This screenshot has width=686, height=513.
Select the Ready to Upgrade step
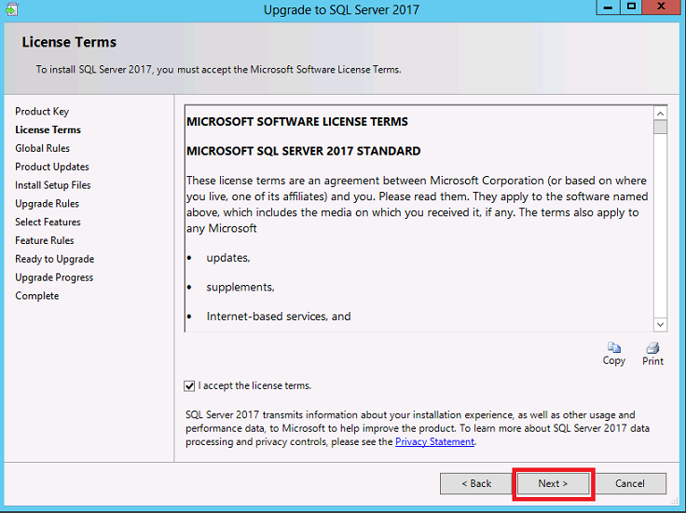point(55,259)
